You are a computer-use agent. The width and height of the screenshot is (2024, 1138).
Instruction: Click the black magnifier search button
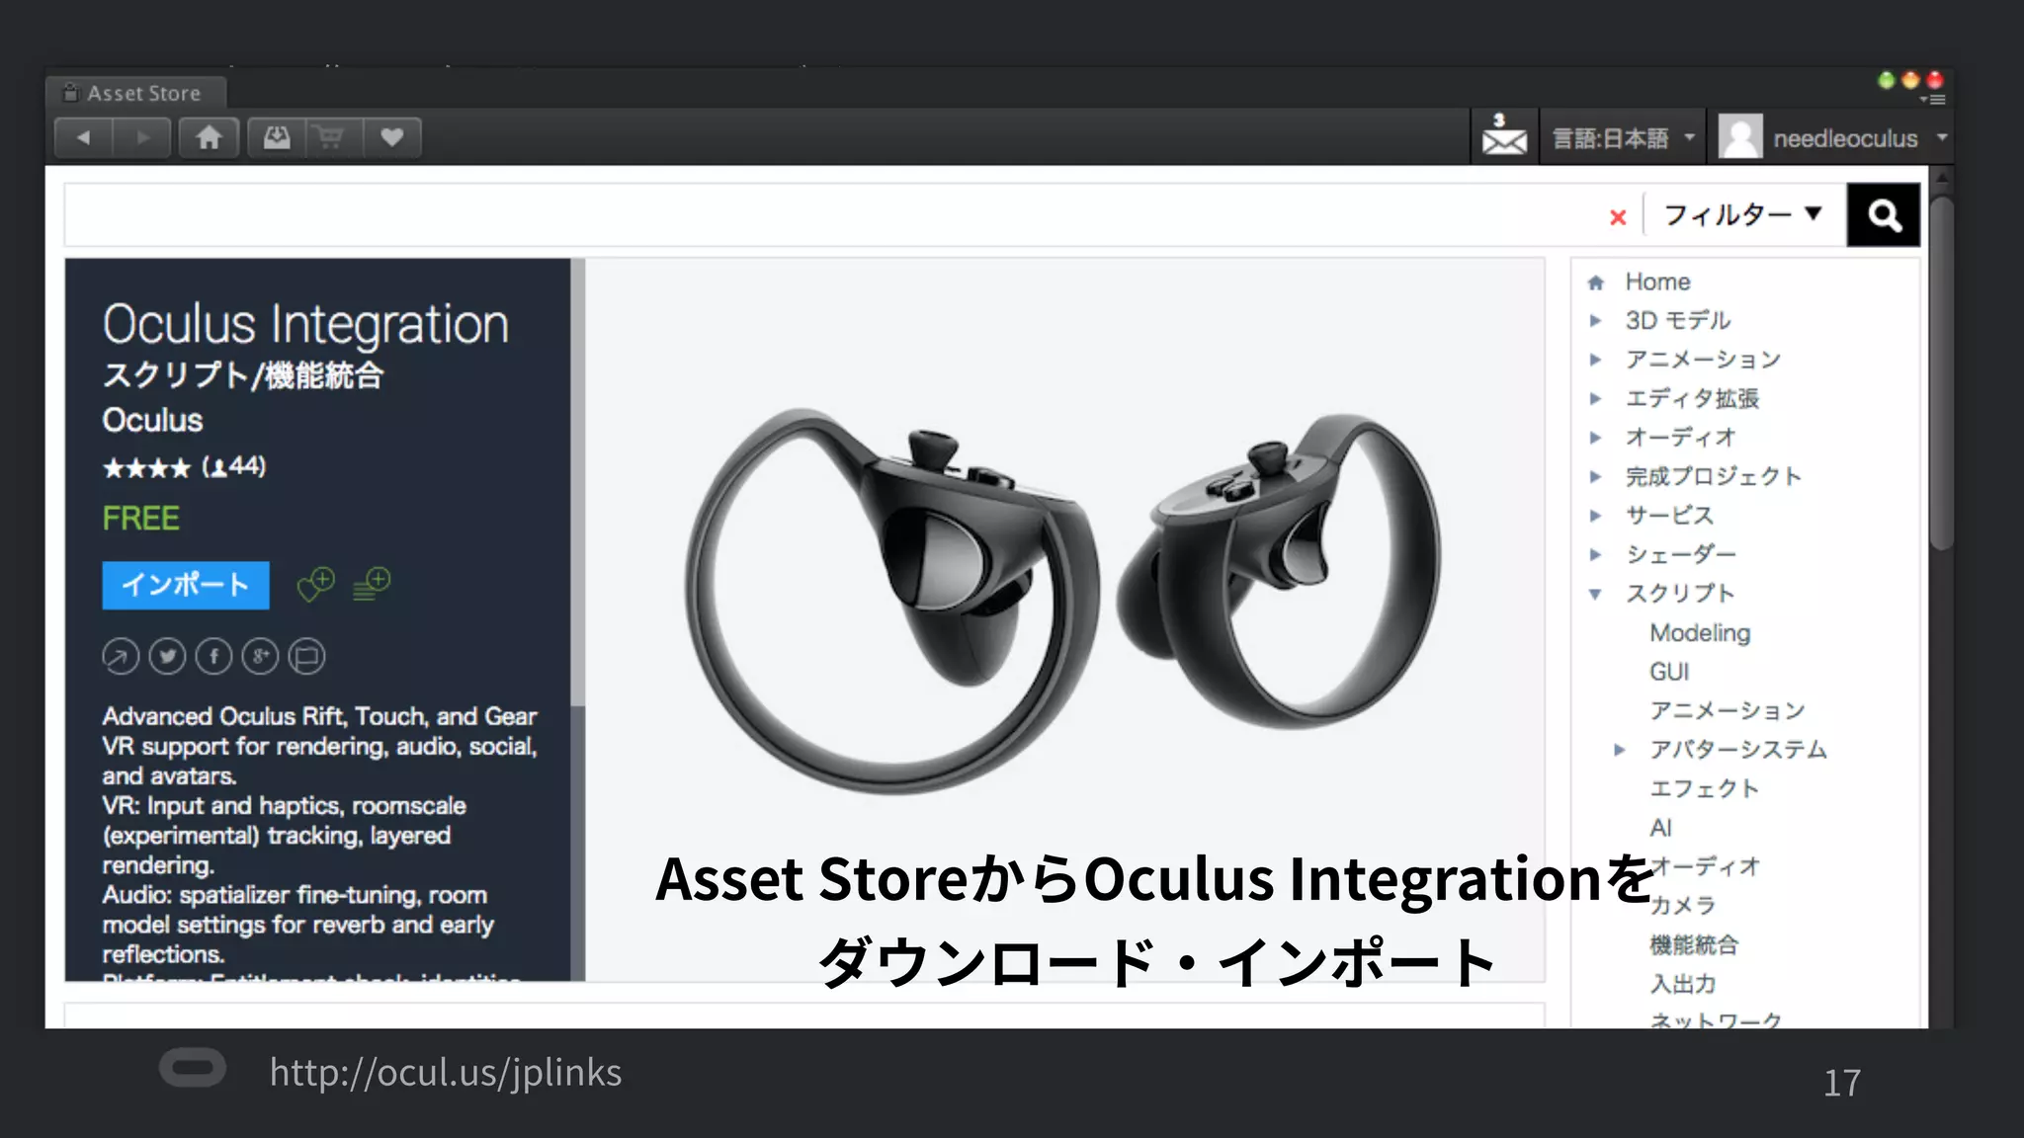tap(1884, 214)
